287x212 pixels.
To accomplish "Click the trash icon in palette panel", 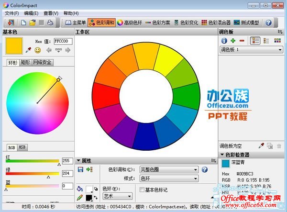I will 279,146.
